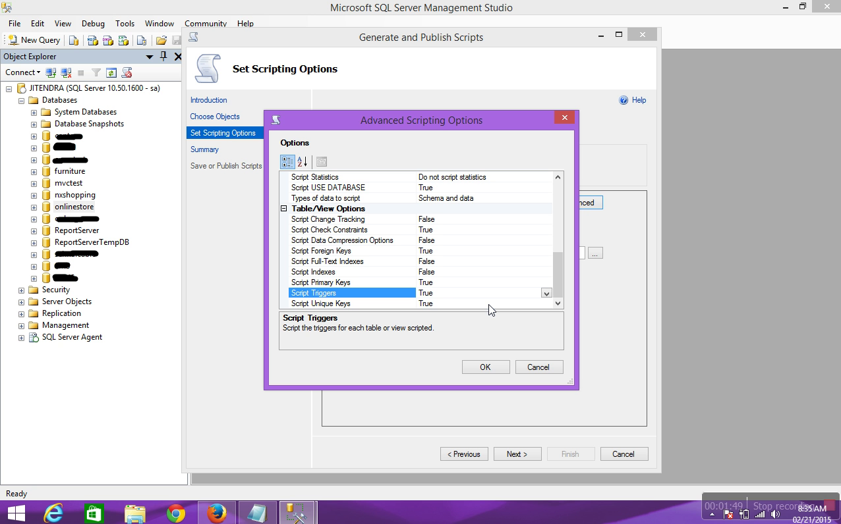Screen dimensions: 841x524
Task: Click the wizard's bottom Cancel button
Action: (623, 454)
